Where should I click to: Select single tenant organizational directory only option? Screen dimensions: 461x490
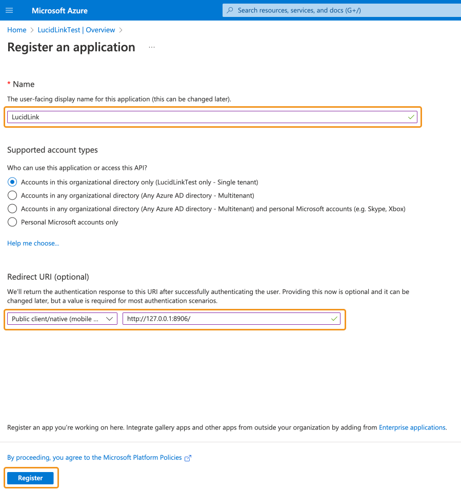click(12, 182)
